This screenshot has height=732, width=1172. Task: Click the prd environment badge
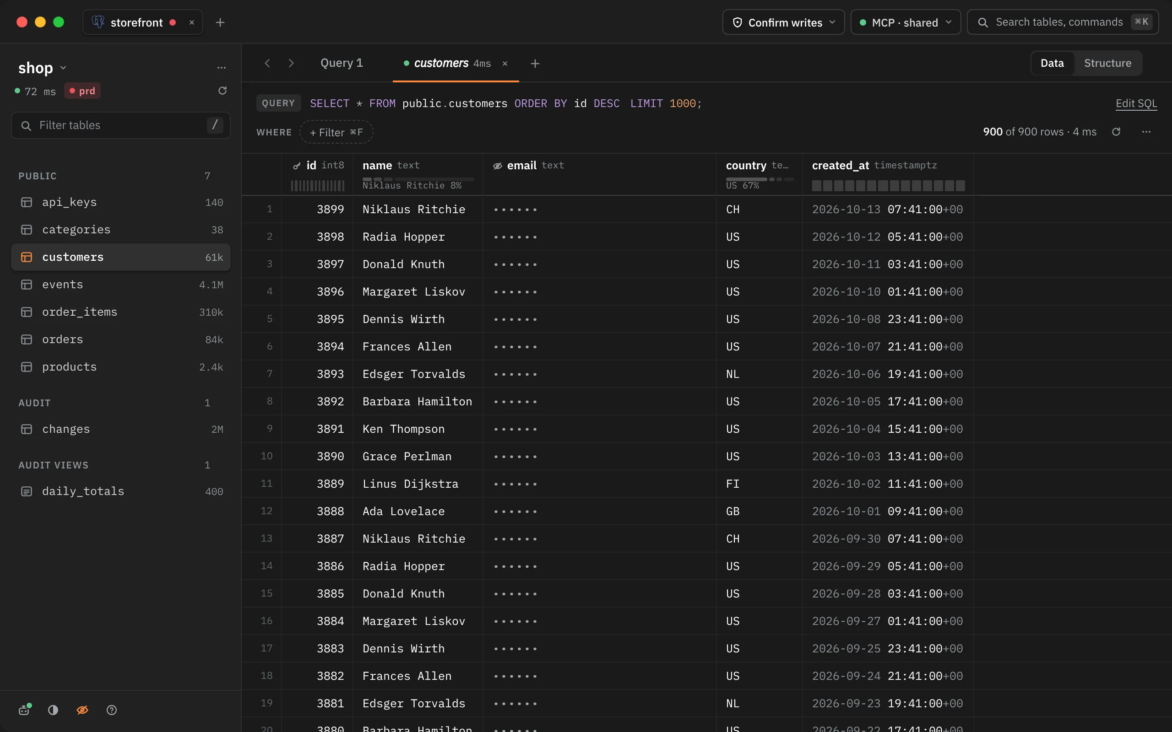click(82, 91)
